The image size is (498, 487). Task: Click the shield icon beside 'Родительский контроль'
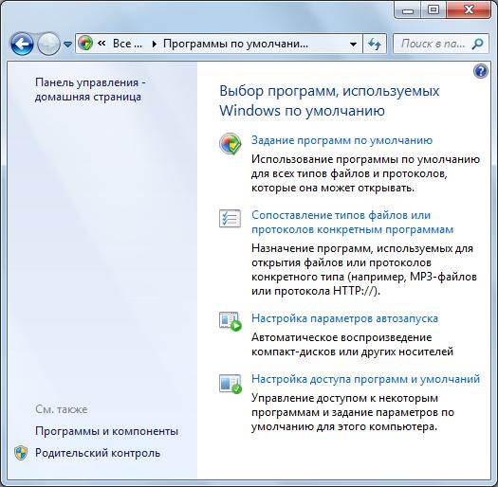(x=21, y=453)
